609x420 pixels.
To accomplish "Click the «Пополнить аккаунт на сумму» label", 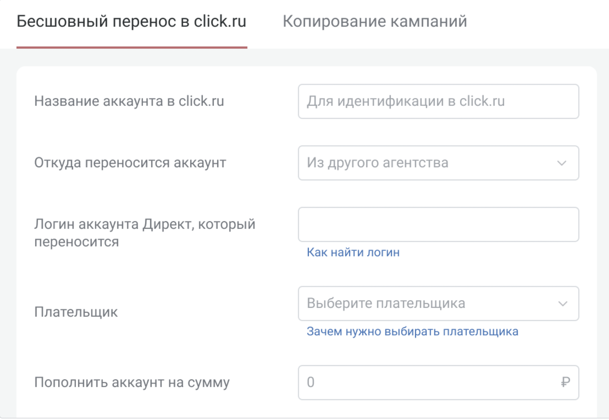I will (132, 382).
